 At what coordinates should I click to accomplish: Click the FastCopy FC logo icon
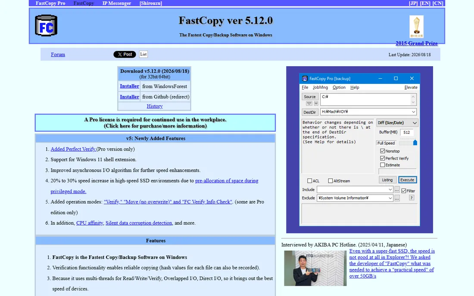click(x=46, y=26)
